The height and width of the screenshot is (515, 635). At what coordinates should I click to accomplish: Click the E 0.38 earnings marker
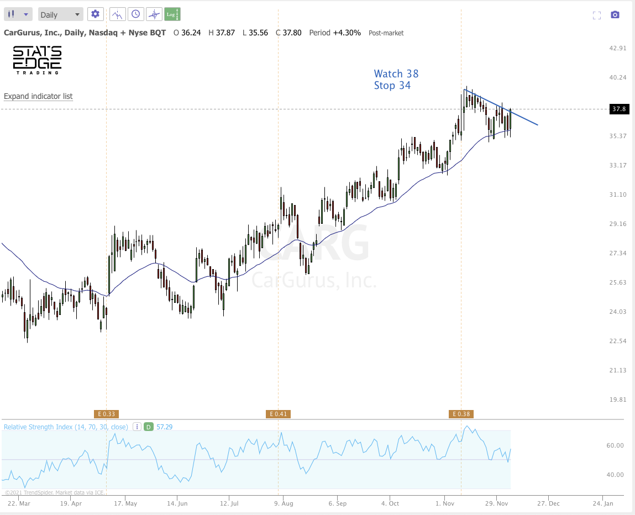[461, 413]
